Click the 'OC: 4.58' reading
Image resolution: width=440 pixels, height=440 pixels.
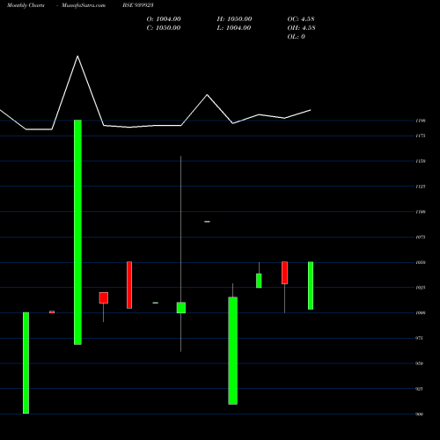point(301,19)
